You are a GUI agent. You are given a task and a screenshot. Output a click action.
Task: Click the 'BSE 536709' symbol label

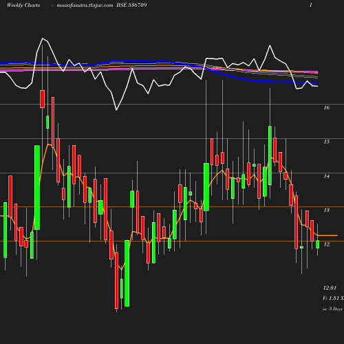pos(131,5)
